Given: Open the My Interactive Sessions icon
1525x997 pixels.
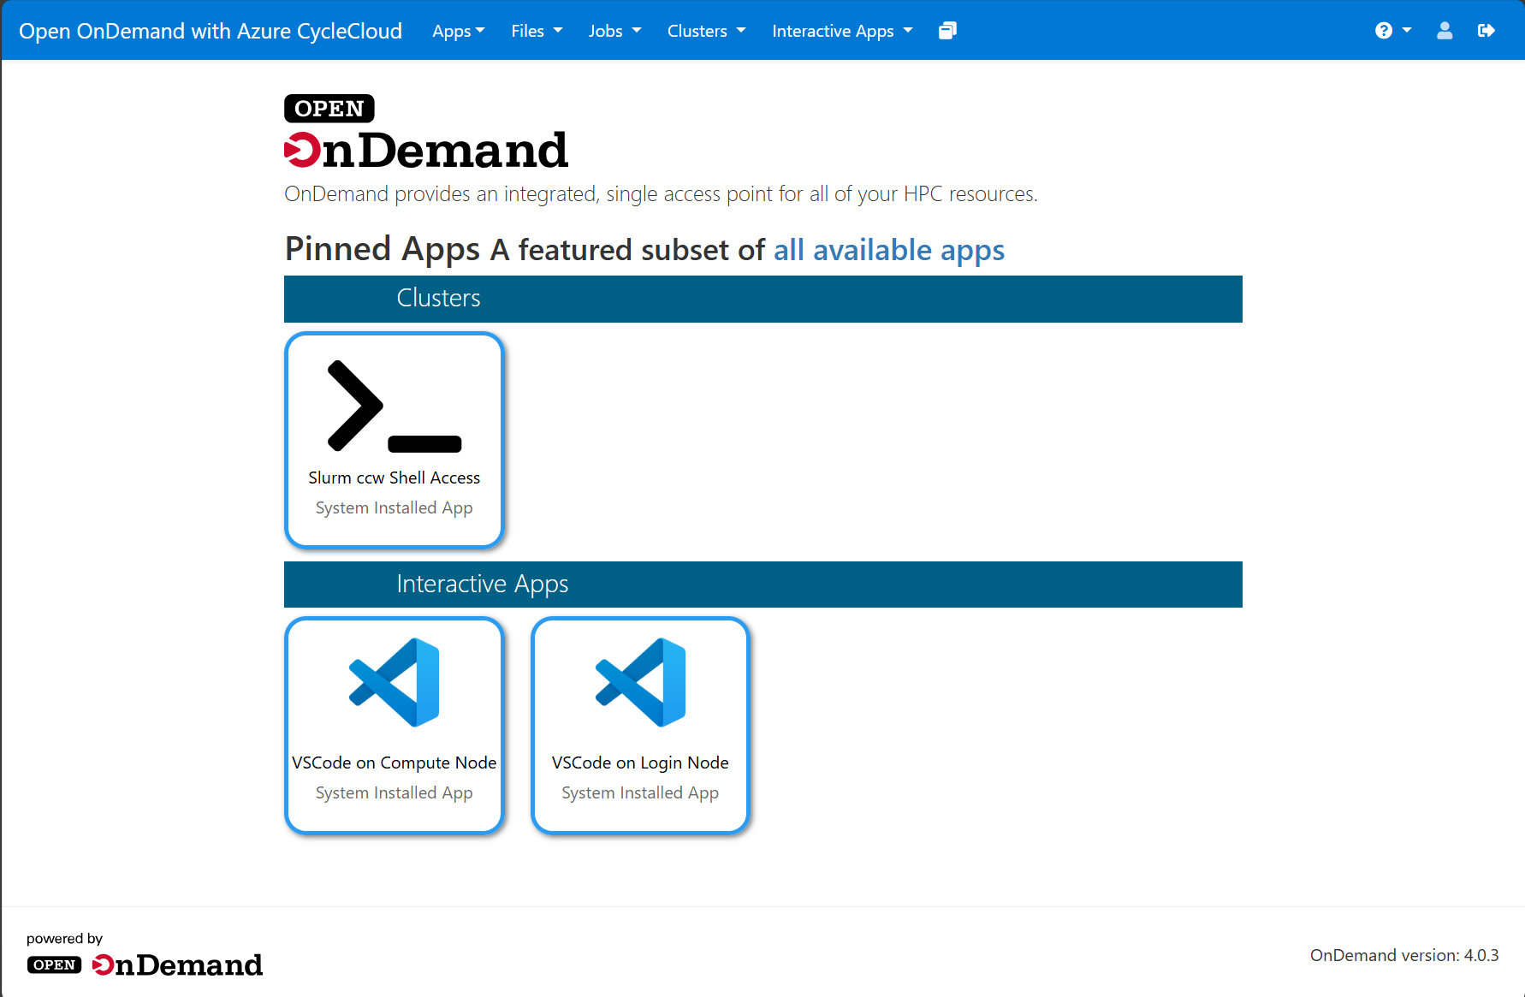Looking at the screenshot, I should coord(947,31).
